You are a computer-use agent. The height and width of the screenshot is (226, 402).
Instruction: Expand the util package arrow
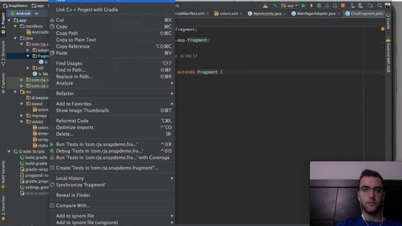pyautogui.click(x=28, y=68)
